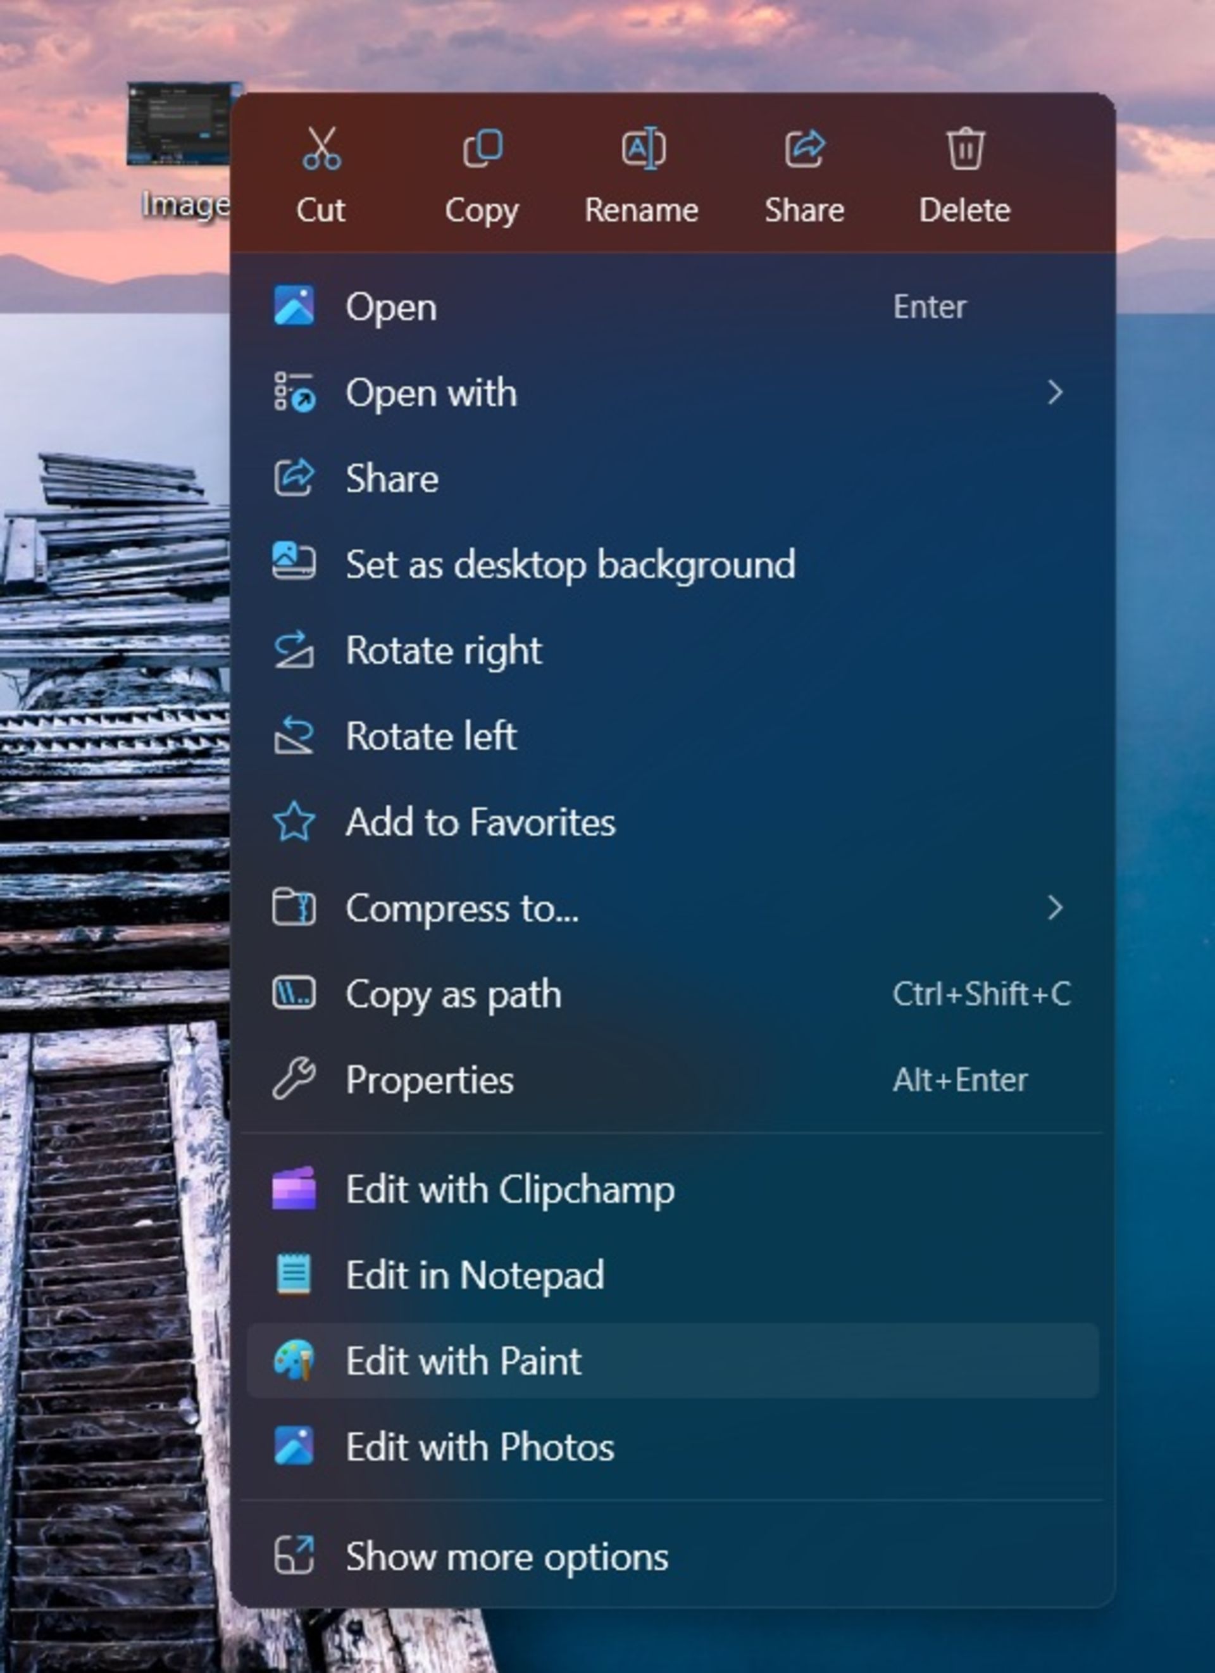Select Edit with Photos

pos(480,1446)
